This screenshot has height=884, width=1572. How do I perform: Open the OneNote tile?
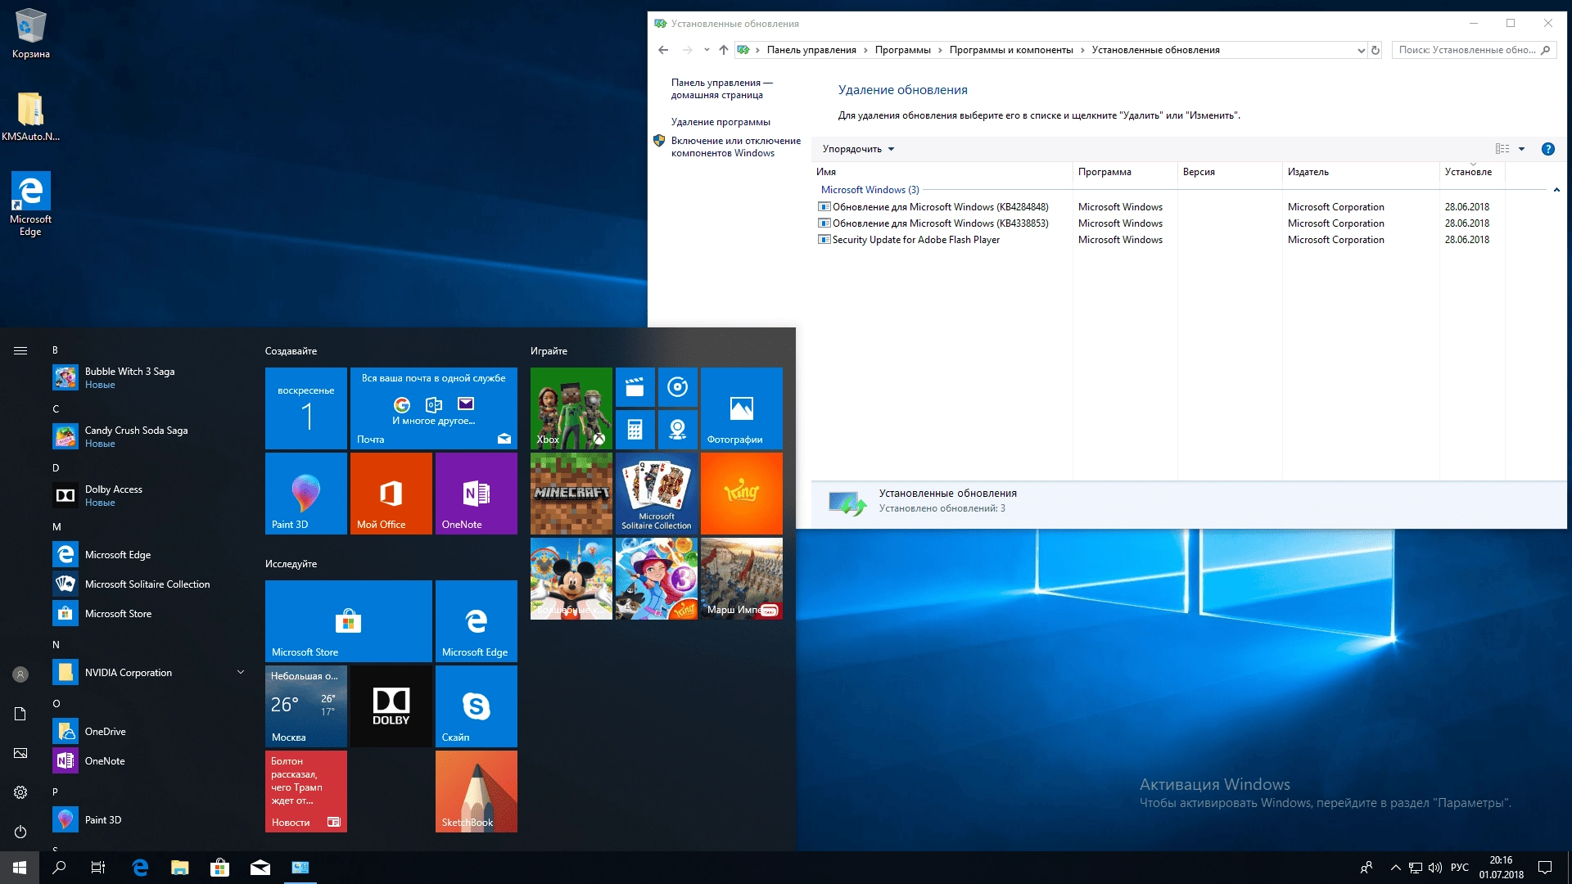477,494
